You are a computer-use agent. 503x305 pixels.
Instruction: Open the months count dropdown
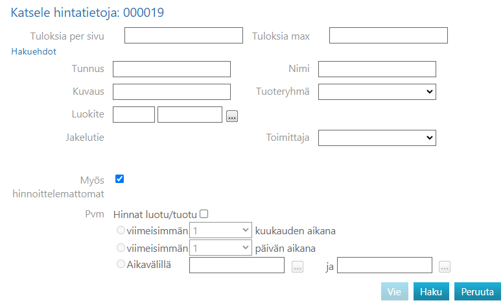[220, 230]
